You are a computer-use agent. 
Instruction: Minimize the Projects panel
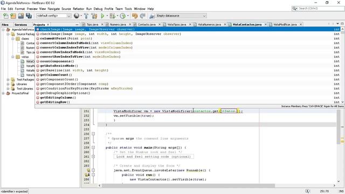77,25
